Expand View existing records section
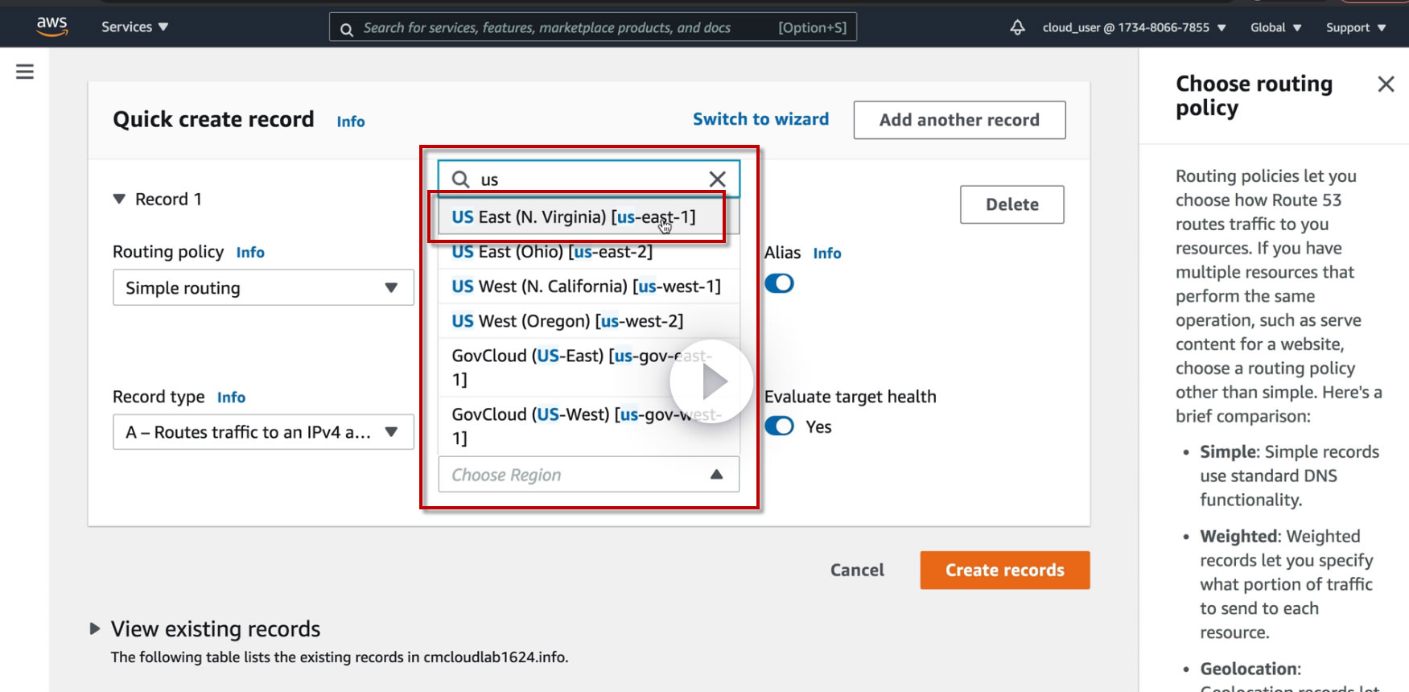1409x692 pixels. tap(95, 628)
